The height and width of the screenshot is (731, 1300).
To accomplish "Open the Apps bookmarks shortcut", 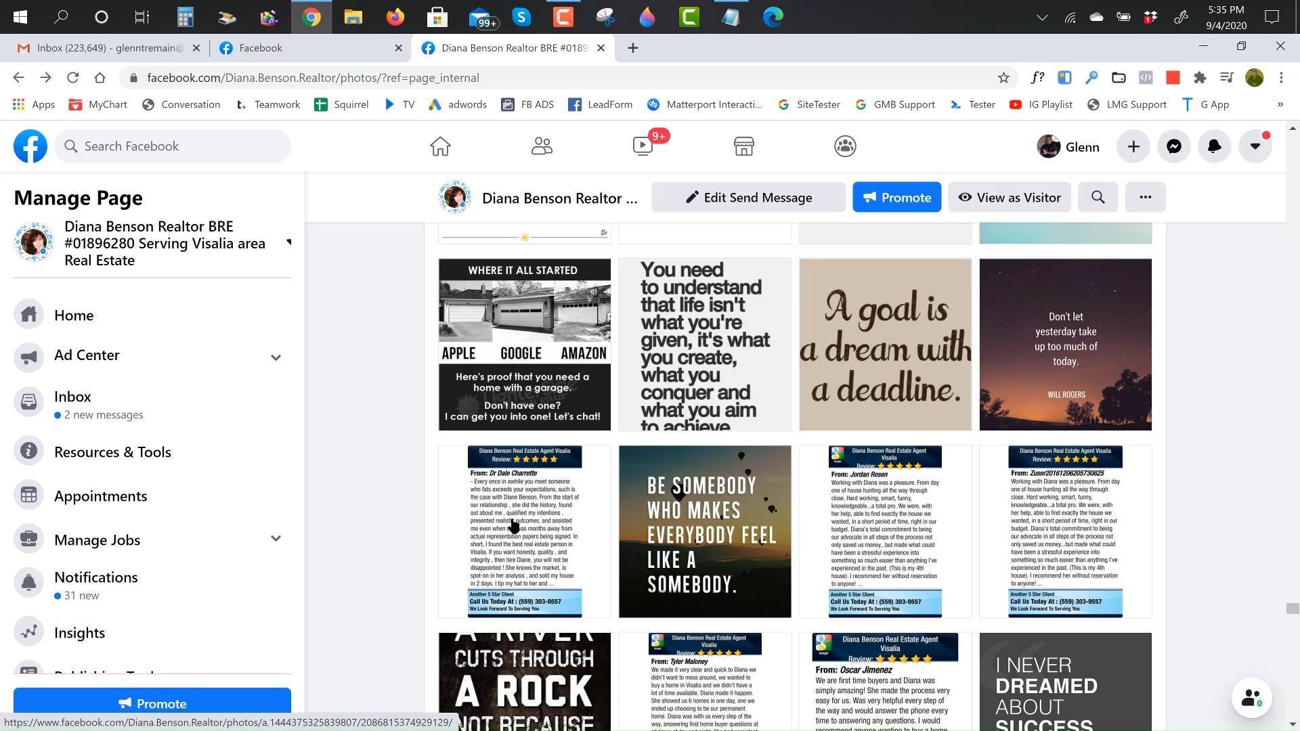I will [34, 105].
